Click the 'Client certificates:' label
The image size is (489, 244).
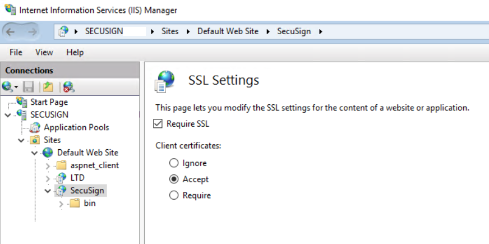pos(188,145)
